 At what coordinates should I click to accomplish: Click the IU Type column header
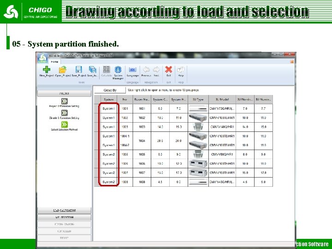pos(198,100)
